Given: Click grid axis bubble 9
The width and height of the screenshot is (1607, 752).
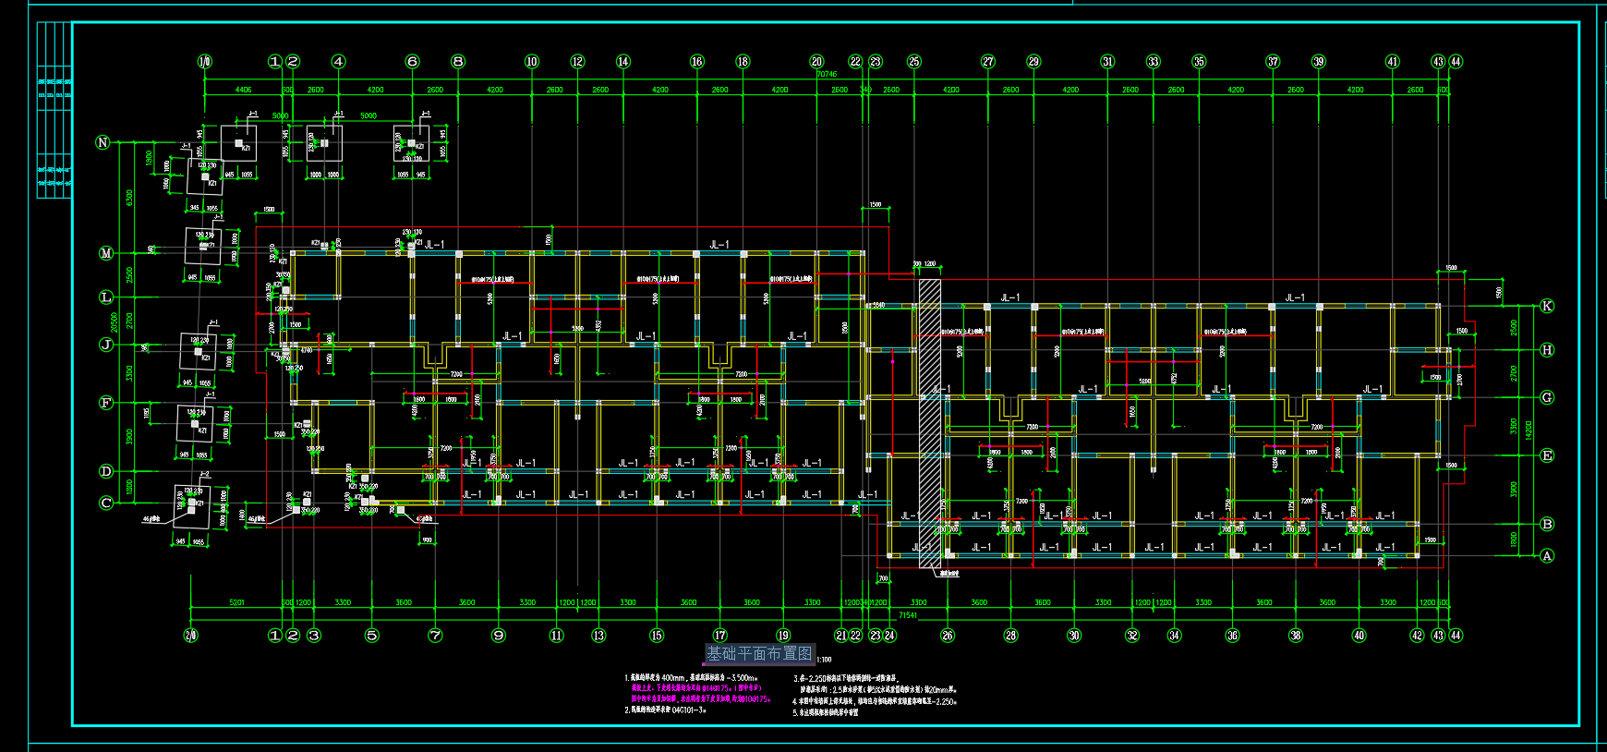Looking at the screenshot, I should coord(499,636).
